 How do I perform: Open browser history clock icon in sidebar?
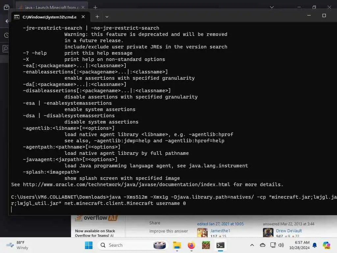[6, 35]
